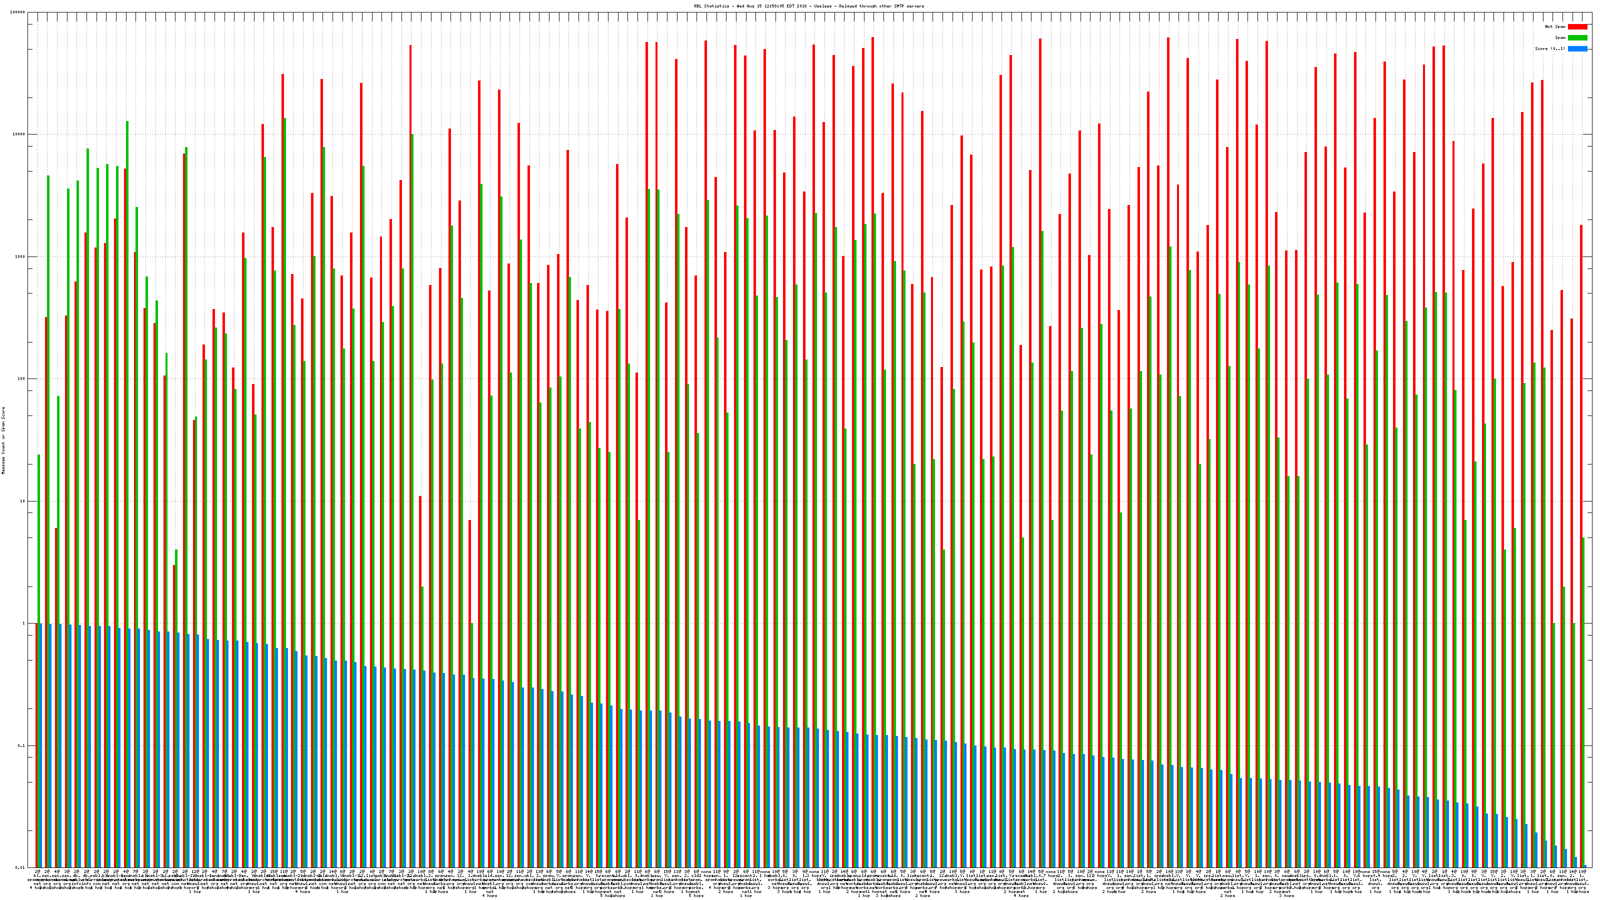Click the 0.01 y-axis tick label
This screenshot has width=1600, height=900.
tap(20, 867)
